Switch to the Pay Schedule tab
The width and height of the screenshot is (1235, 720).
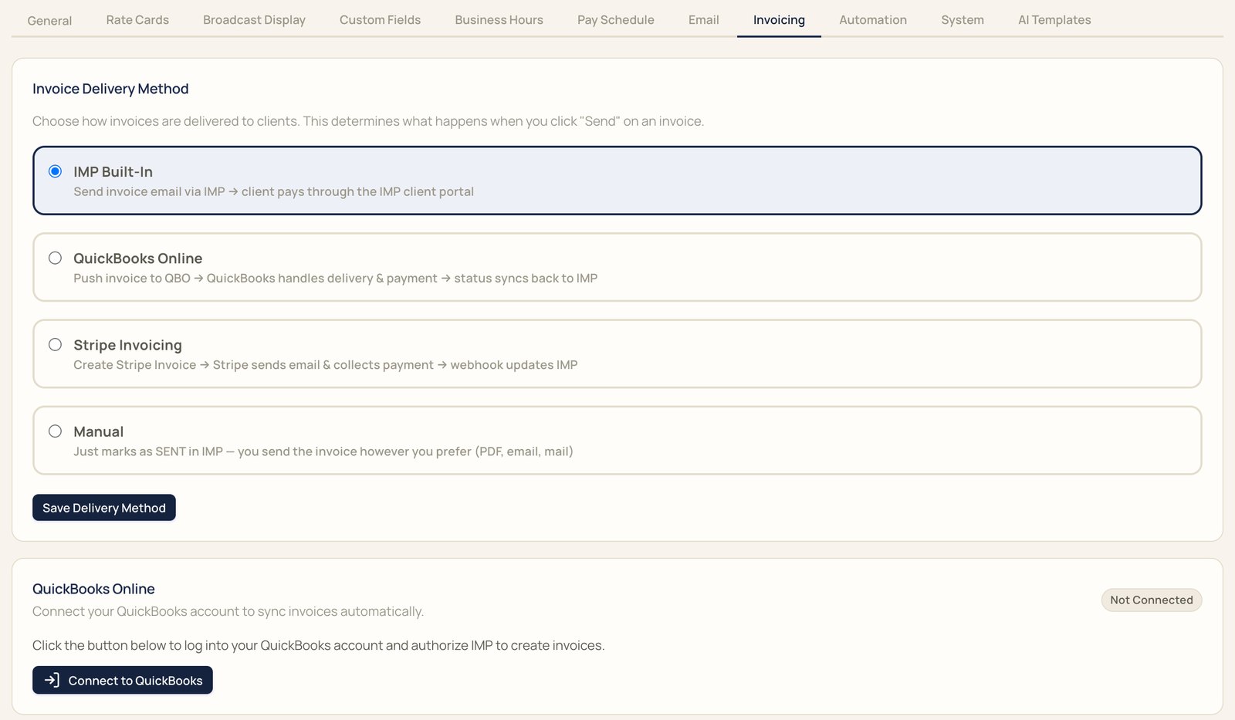point(615,20)
